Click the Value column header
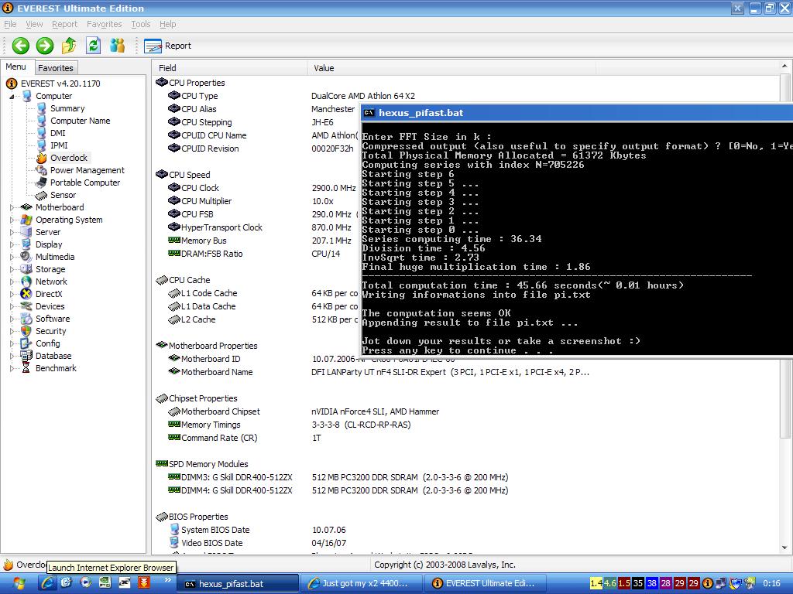Image resolution: width=793 pixels, height=594 pixels. click(x=451, y=68)
